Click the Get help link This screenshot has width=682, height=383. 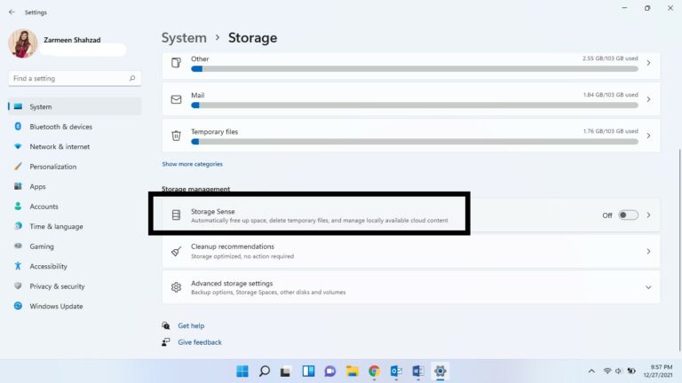[191, 325]
